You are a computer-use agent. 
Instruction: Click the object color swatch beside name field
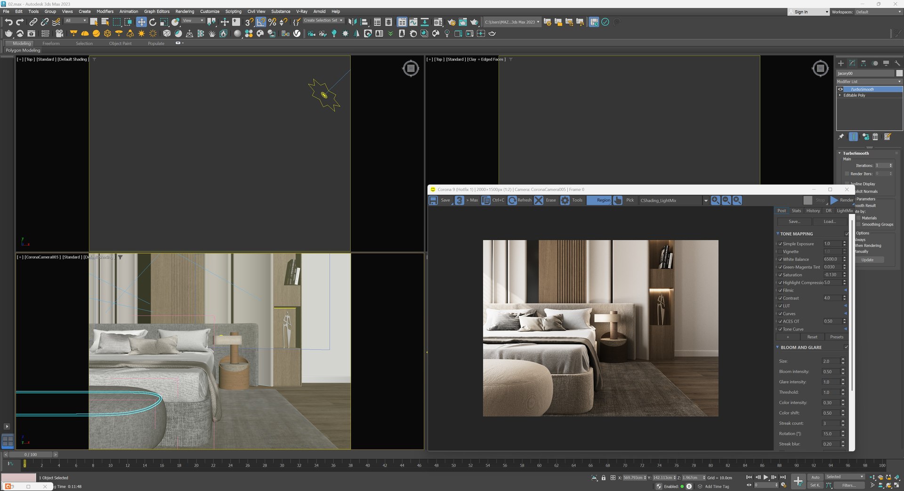(x=899, y=73)
